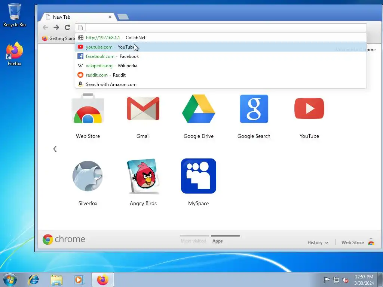Open the Windows Start menu
This screenshot has height=287, width=383.
(10, 280)
